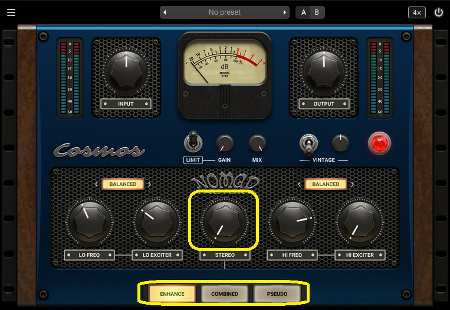Switch to B state

(x=317, y=12)
